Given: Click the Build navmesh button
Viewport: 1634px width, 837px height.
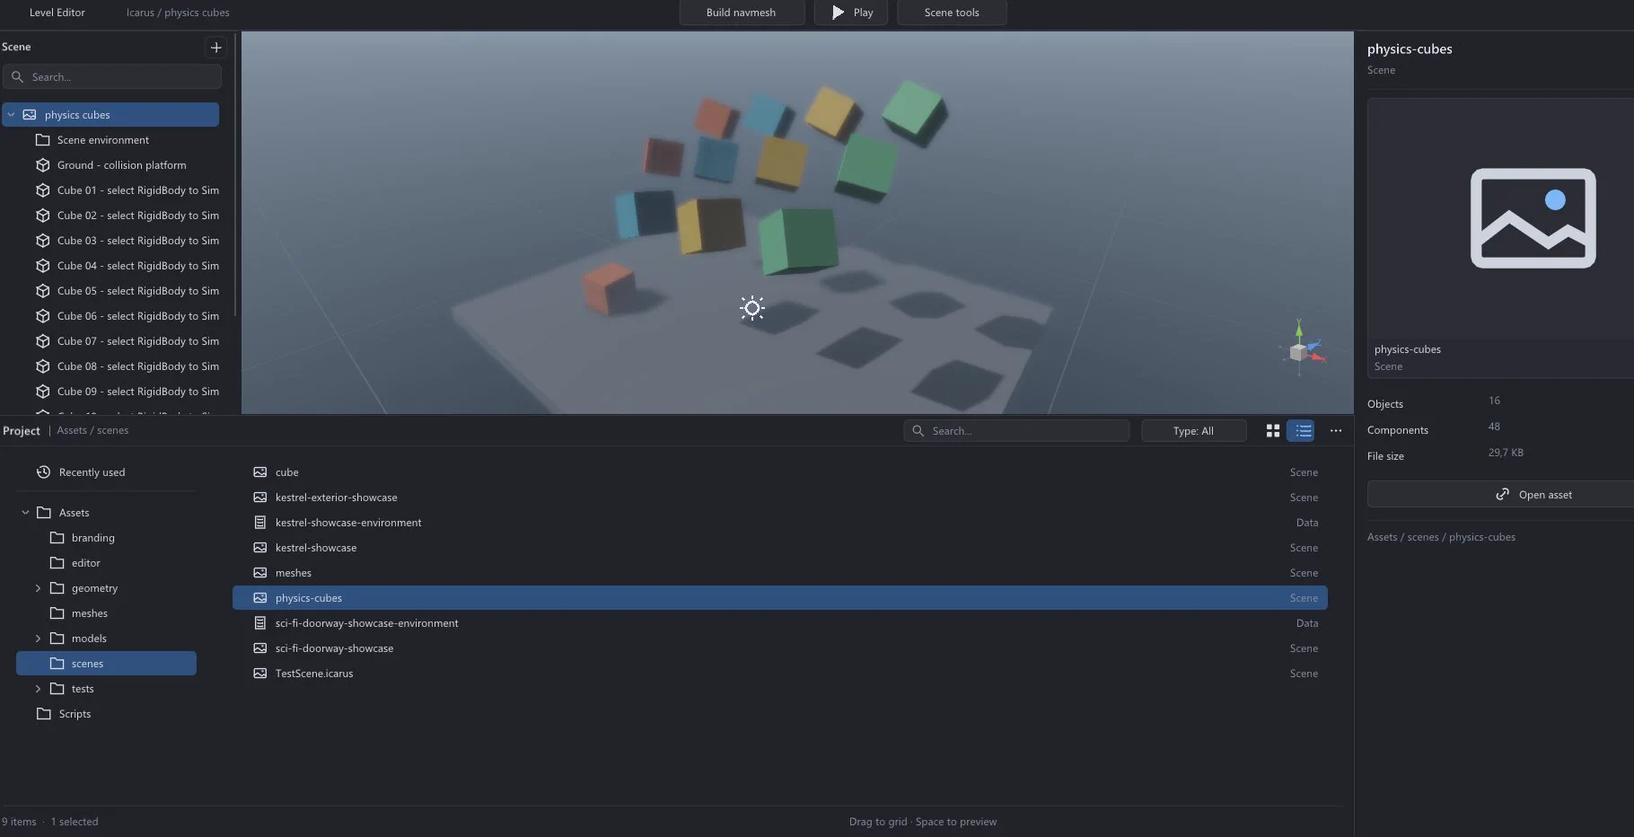Looking at the screenshot, I should pyautogui.click(x=741, y=13).
